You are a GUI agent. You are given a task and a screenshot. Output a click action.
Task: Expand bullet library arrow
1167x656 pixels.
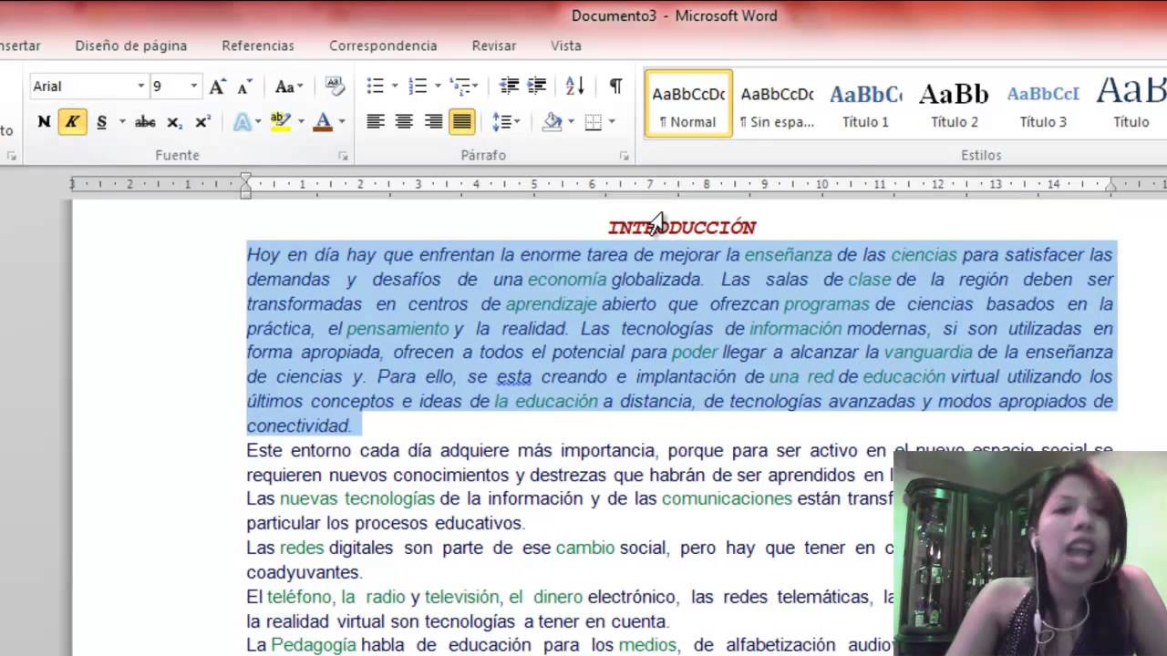pos(395,87)
